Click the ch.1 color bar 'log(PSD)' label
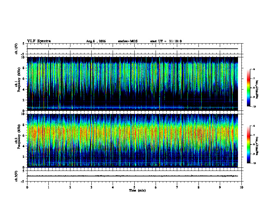272x210 pixels. tap(257, 90)
